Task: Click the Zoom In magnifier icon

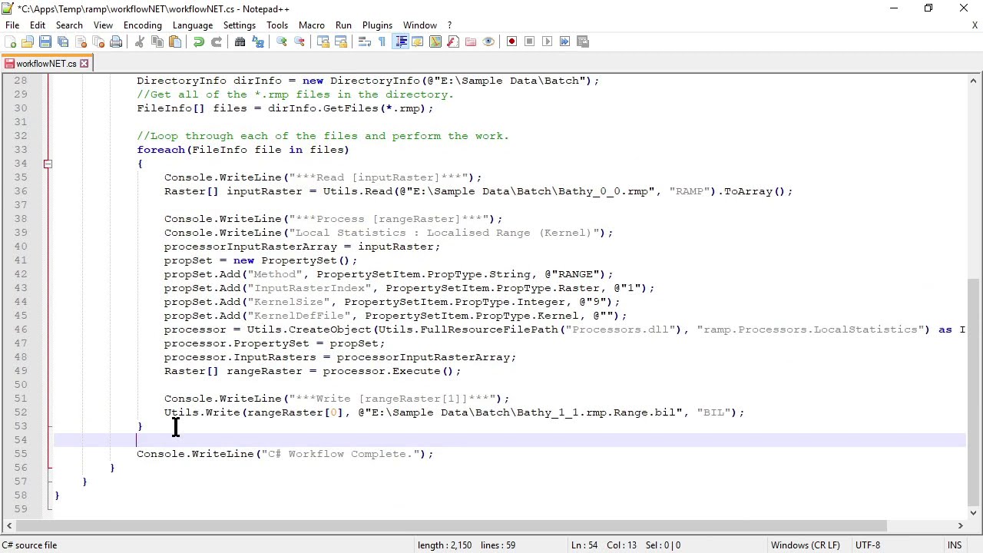Action: (x=282, y=41)
